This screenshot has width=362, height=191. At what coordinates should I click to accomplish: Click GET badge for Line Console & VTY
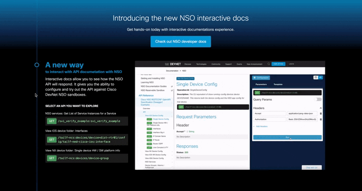coord(149,147)
